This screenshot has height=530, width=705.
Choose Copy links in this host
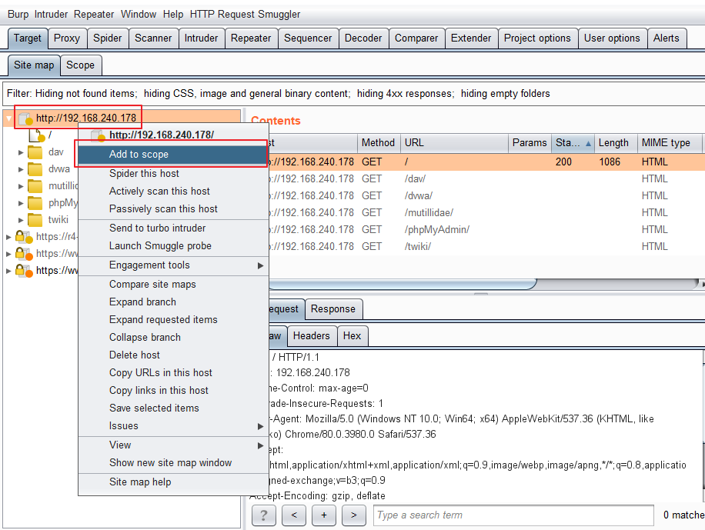173,390
